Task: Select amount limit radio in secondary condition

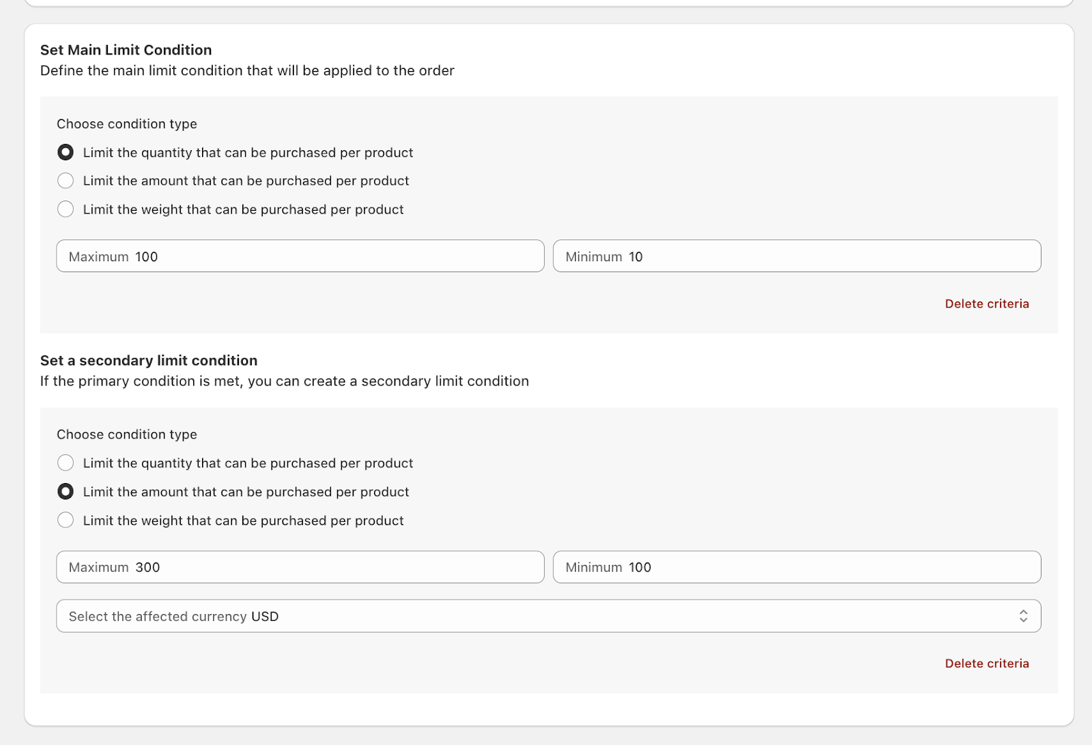Action: coord(66,492)
